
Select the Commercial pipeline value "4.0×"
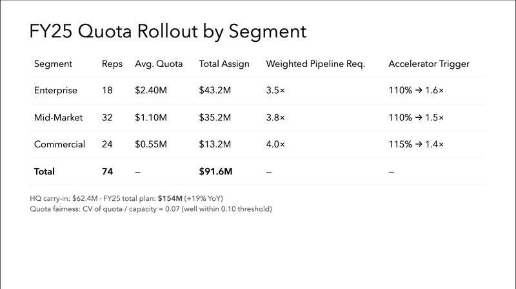click(275, 145)
